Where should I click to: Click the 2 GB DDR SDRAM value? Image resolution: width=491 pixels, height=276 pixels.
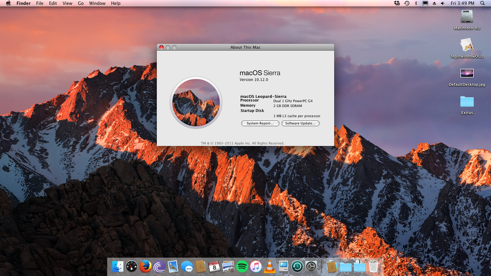point(288,106)
